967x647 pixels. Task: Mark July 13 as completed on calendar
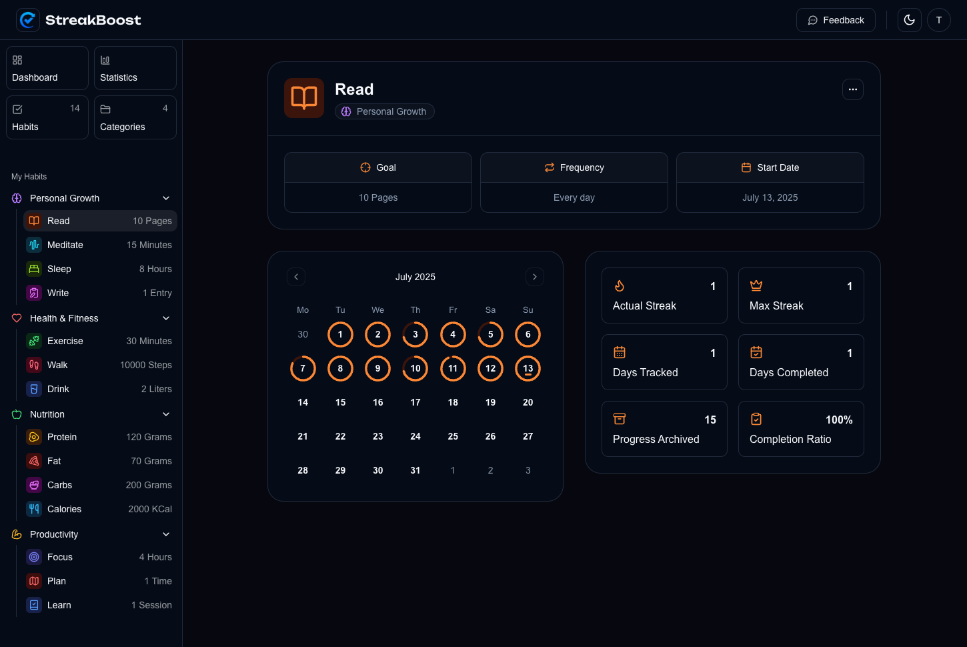[528, 368]
